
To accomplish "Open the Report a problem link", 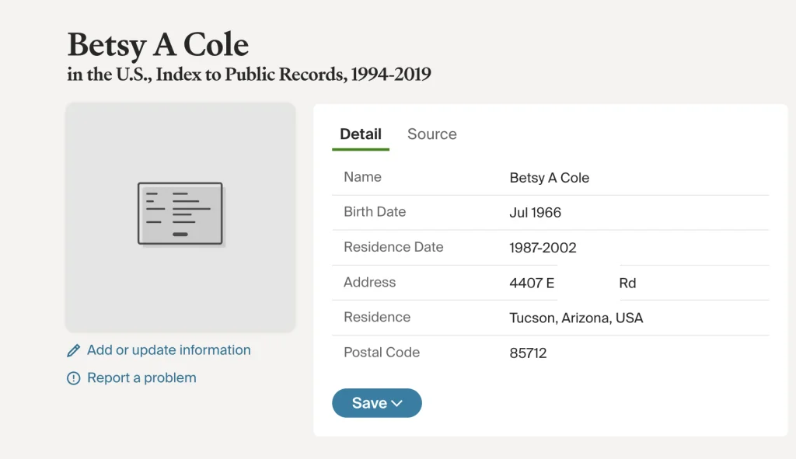I will (141, 378).
